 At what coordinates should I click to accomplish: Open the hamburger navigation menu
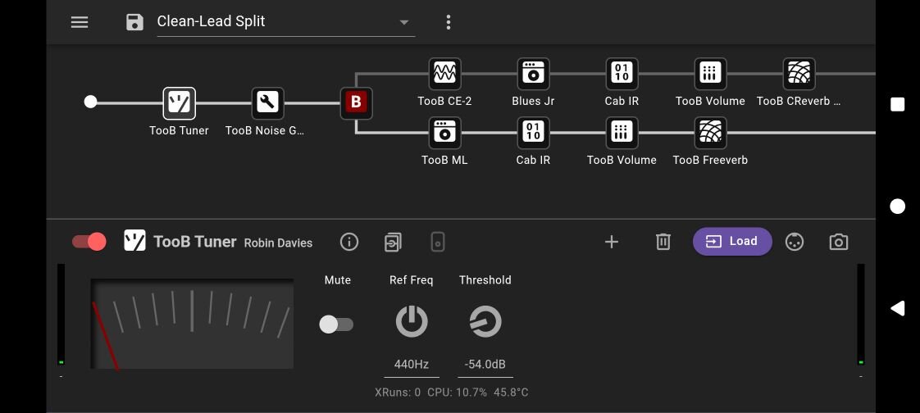80,22
